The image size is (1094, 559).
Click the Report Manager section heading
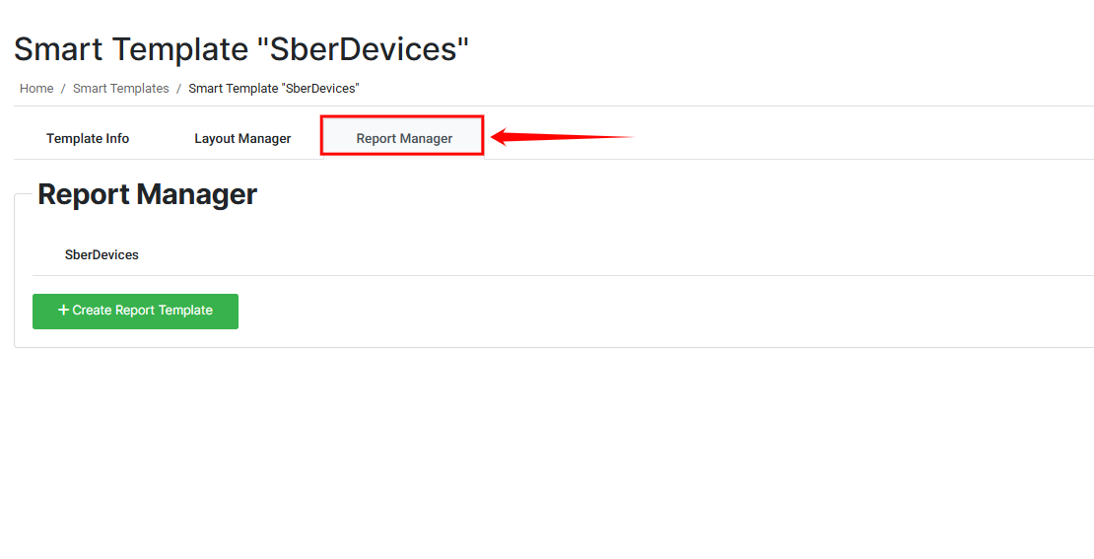point(147,194)
